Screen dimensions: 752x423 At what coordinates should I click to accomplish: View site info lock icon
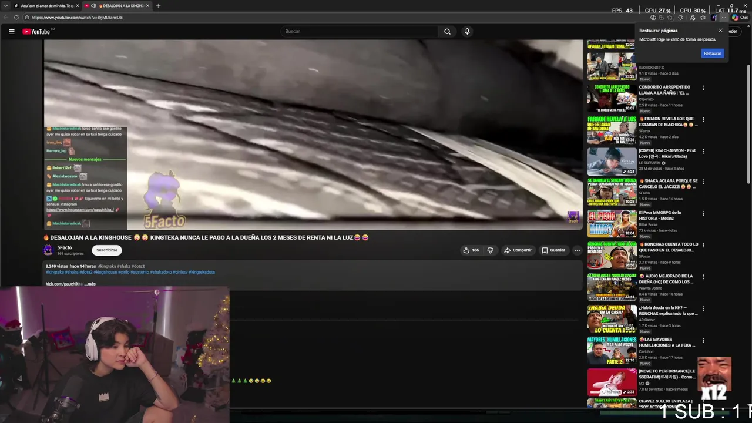27,18
